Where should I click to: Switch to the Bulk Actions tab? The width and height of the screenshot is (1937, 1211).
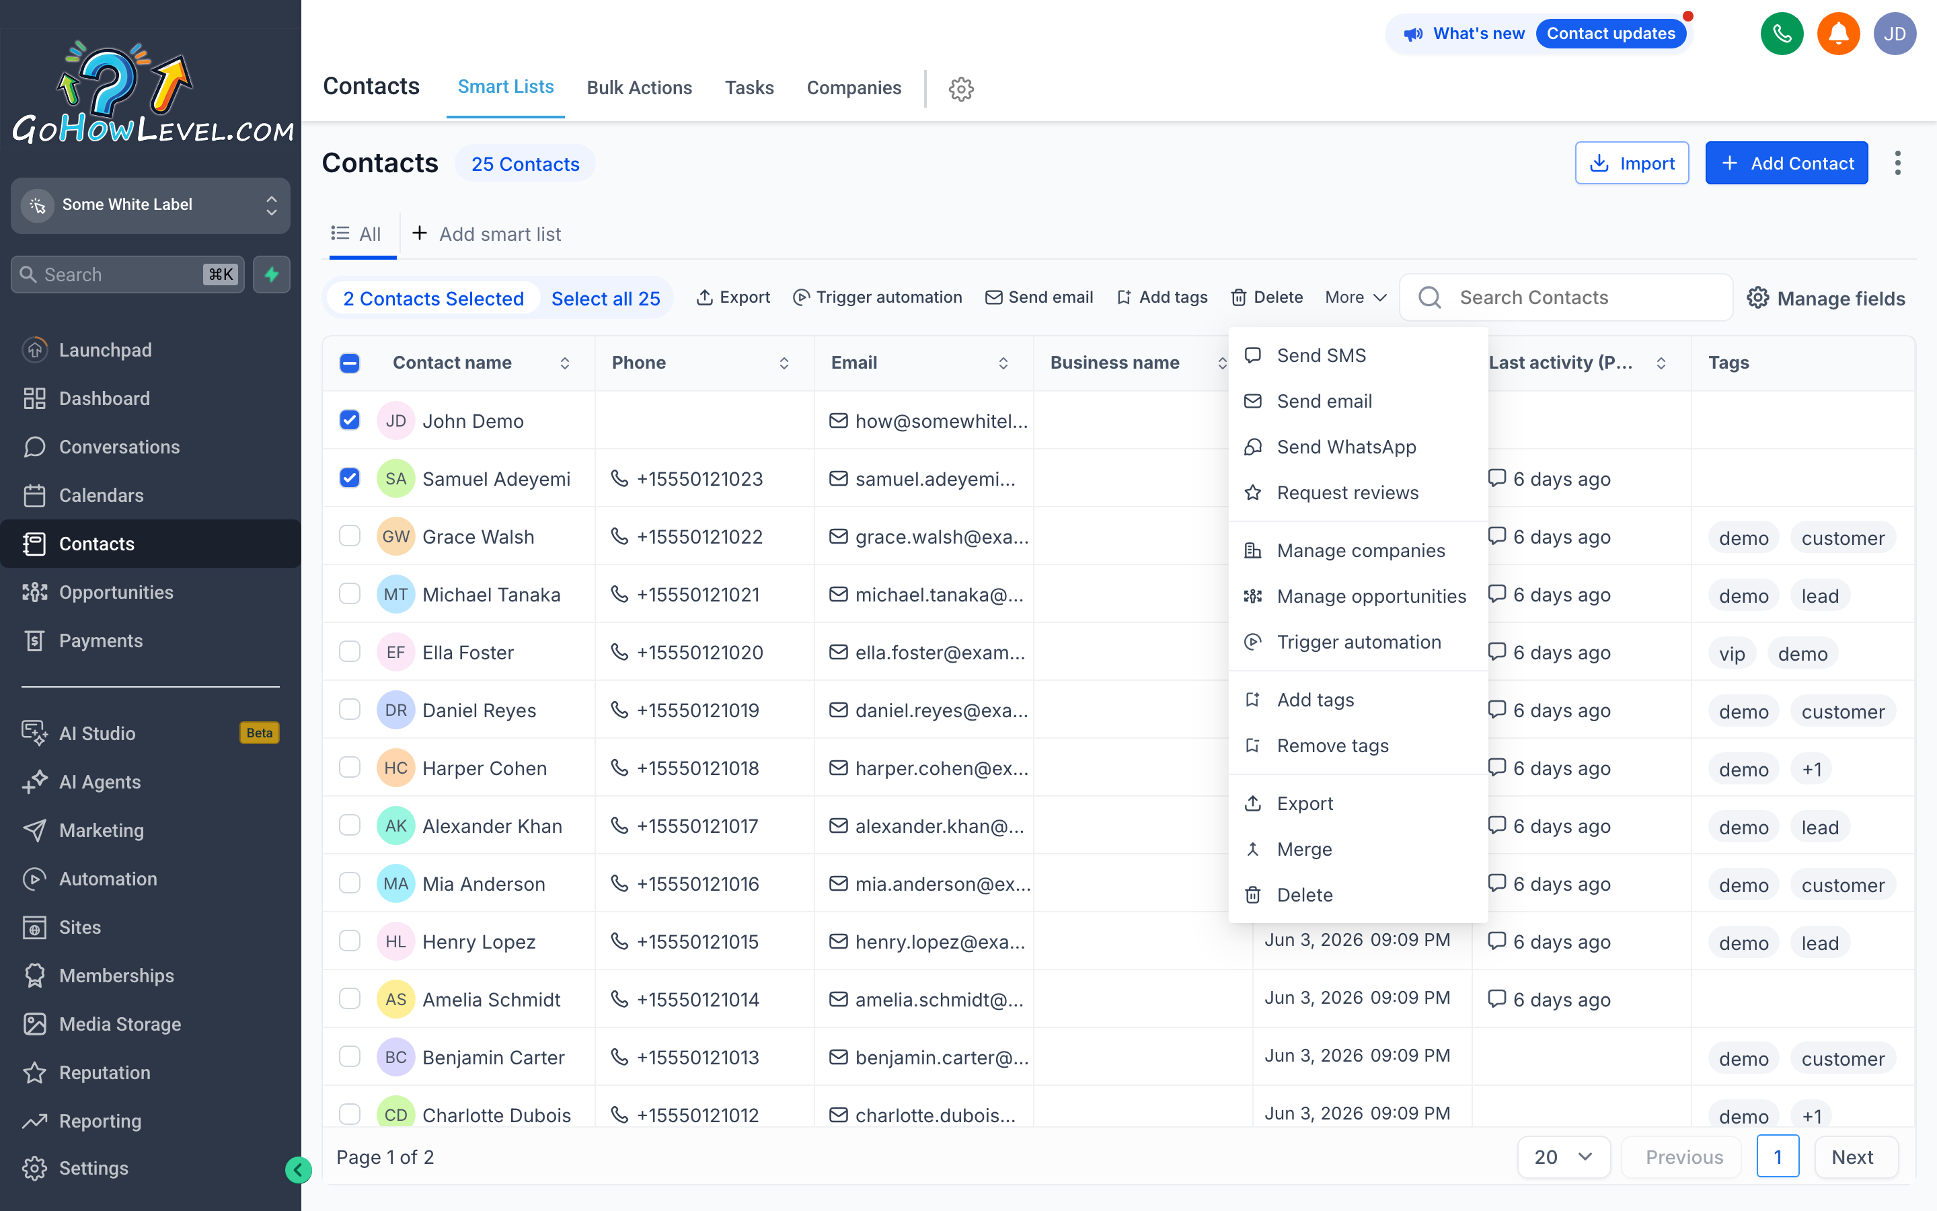click(x=639, y=88)
